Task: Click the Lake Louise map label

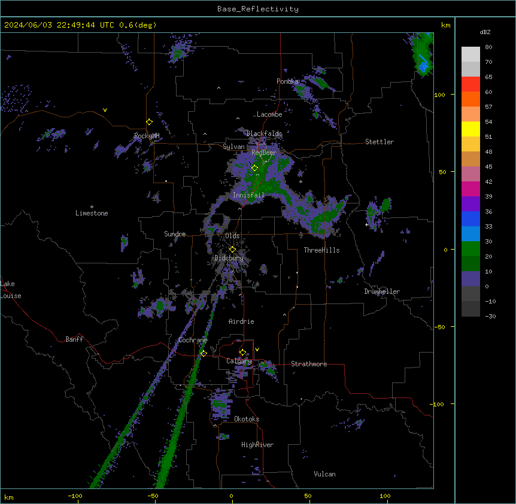Action: (x=11, y=290)
